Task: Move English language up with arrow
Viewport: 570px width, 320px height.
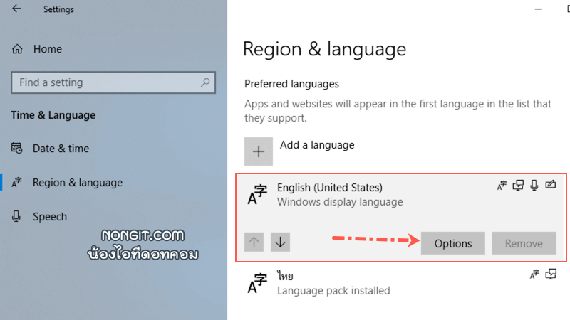Action: 254,242
